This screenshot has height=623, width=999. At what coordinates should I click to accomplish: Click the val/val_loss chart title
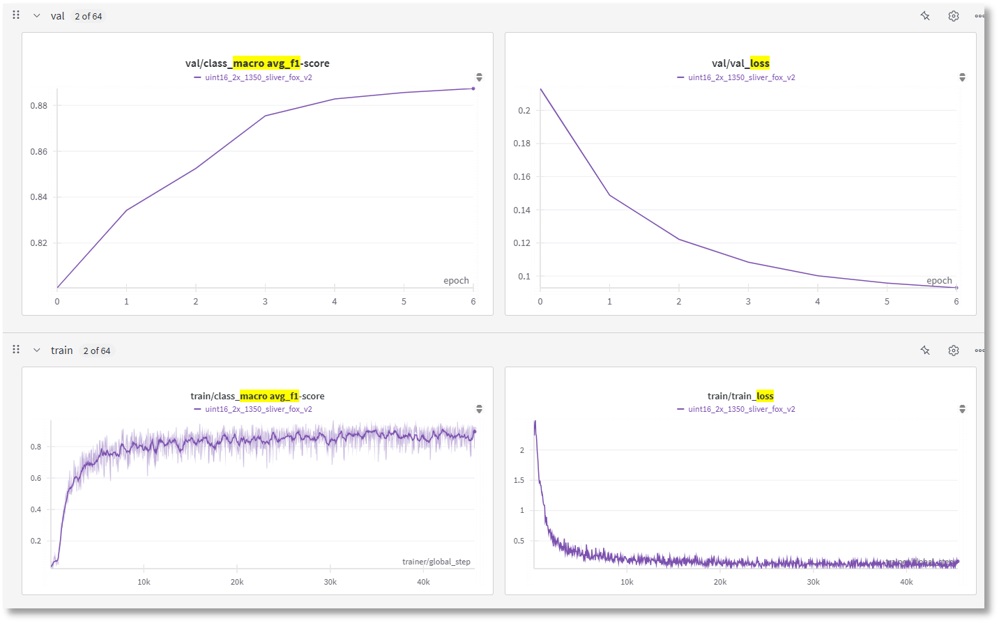coord(740,63)
